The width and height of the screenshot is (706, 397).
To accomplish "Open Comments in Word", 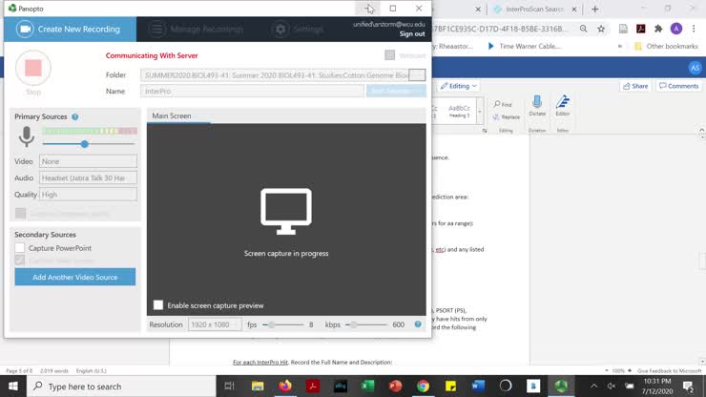I will 678,86.
